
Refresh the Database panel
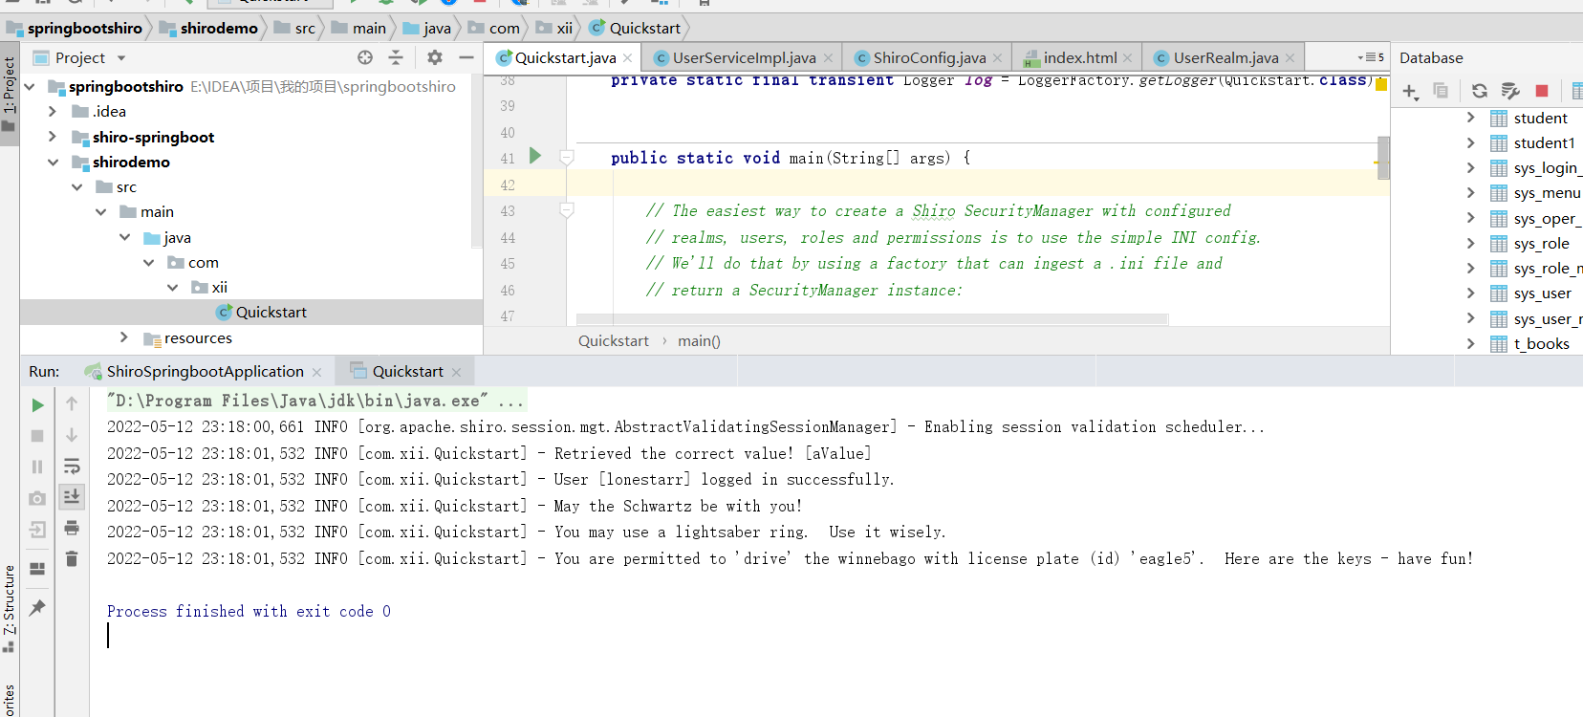tap(1480, 91)
